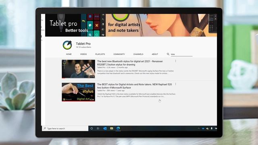Screen dimensions: 258x145
Task: Click the channel search magnifier icon
Action: 168,54
